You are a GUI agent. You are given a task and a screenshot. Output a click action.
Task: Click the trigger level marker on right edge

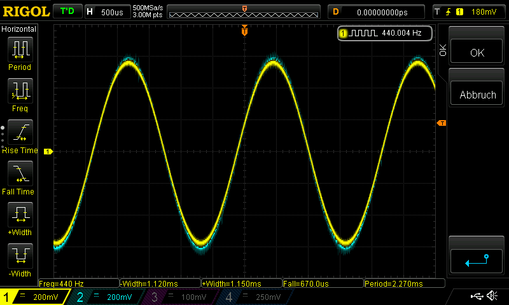[442, 123]
